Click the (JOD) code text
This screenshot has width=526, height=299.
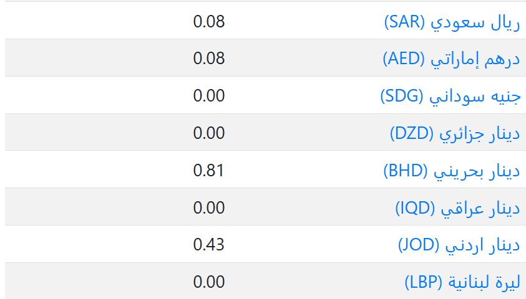[x=418, y=245]
